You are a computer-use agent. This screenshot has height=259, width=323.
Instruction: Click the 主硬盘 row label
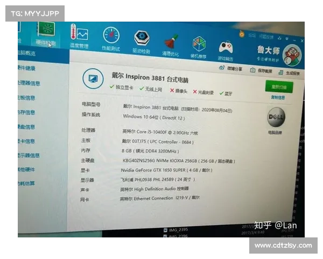[88, 160]
